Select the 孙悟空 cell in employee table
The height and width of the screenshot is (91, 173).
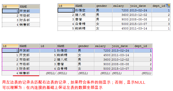pos(85,10)
